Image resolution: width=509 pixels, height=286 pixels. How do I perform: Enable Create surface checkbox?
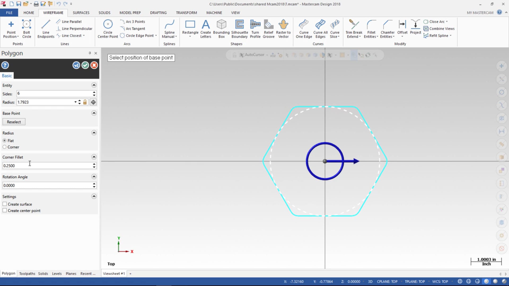coord(5,204)
